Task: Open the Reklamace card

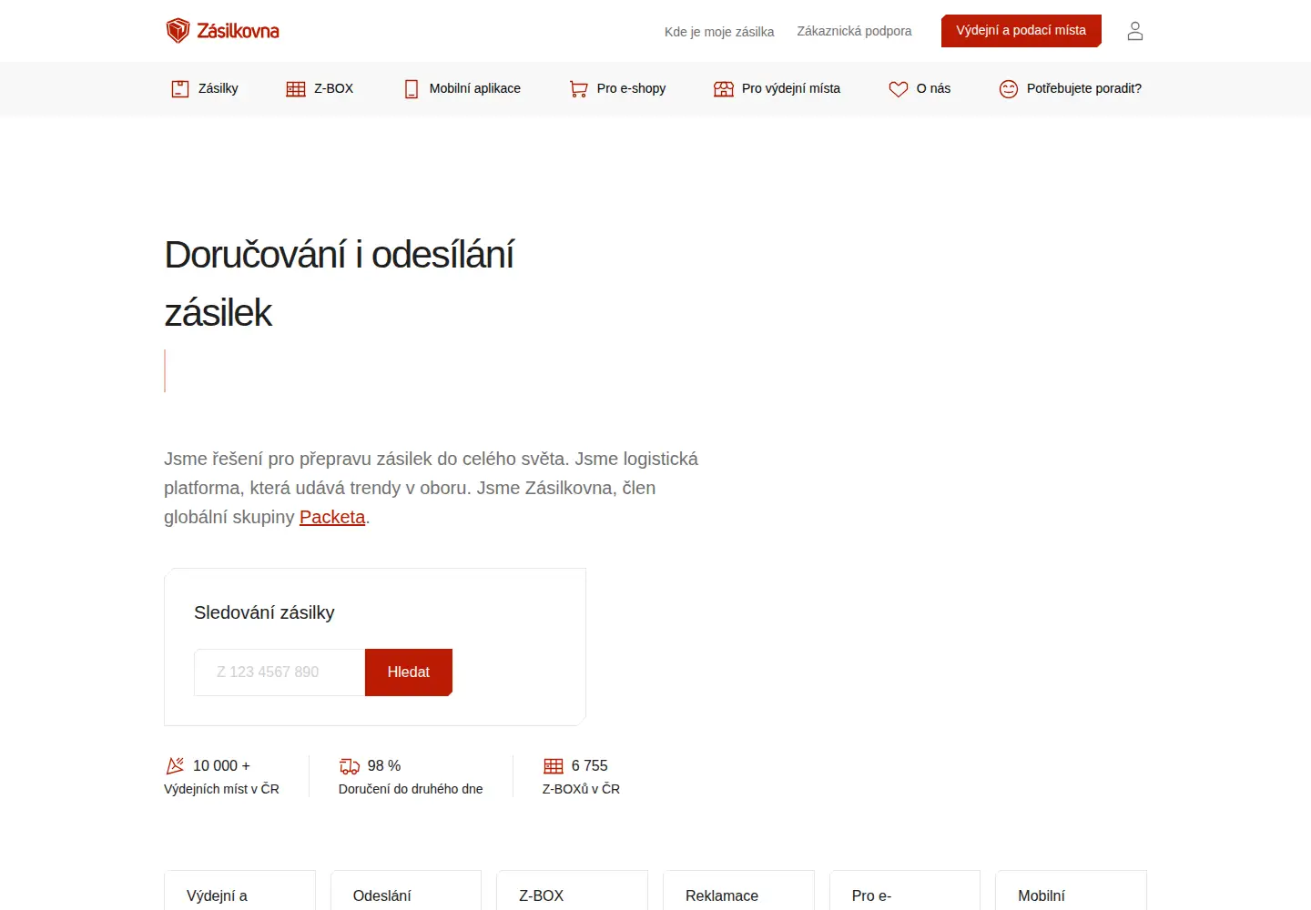Action: pyautogui.click(x=738, y=891)
